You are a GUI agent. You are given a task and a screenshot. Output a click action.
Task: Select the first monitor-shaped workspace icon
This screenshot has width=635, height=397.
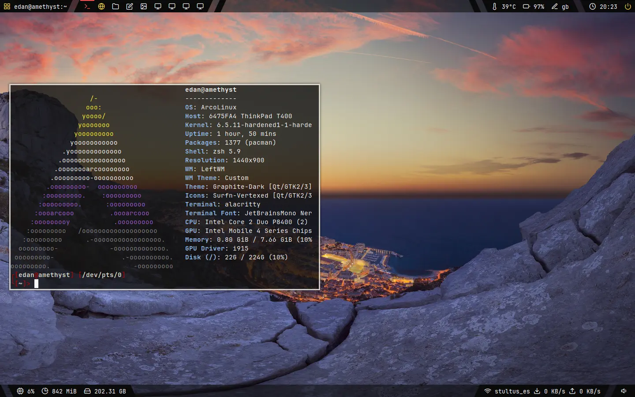coord(158,7)
